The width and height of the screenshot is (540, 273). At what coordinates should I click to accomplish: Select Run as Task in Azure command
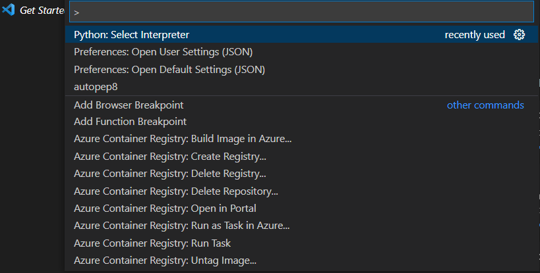tap(182, 226)
